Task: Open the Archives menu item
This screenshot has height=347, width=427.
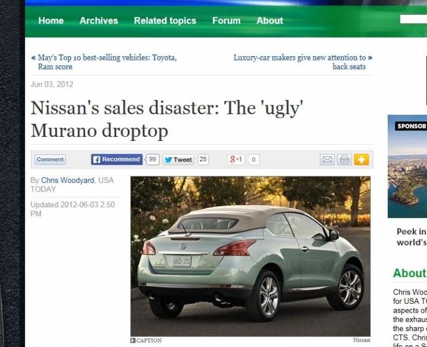Action: coord(98,21)
